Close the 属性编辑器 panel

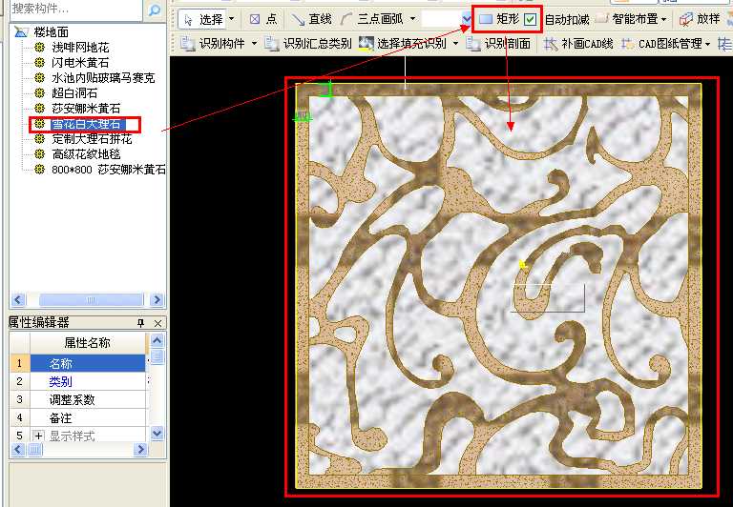[x=157, y=323]
